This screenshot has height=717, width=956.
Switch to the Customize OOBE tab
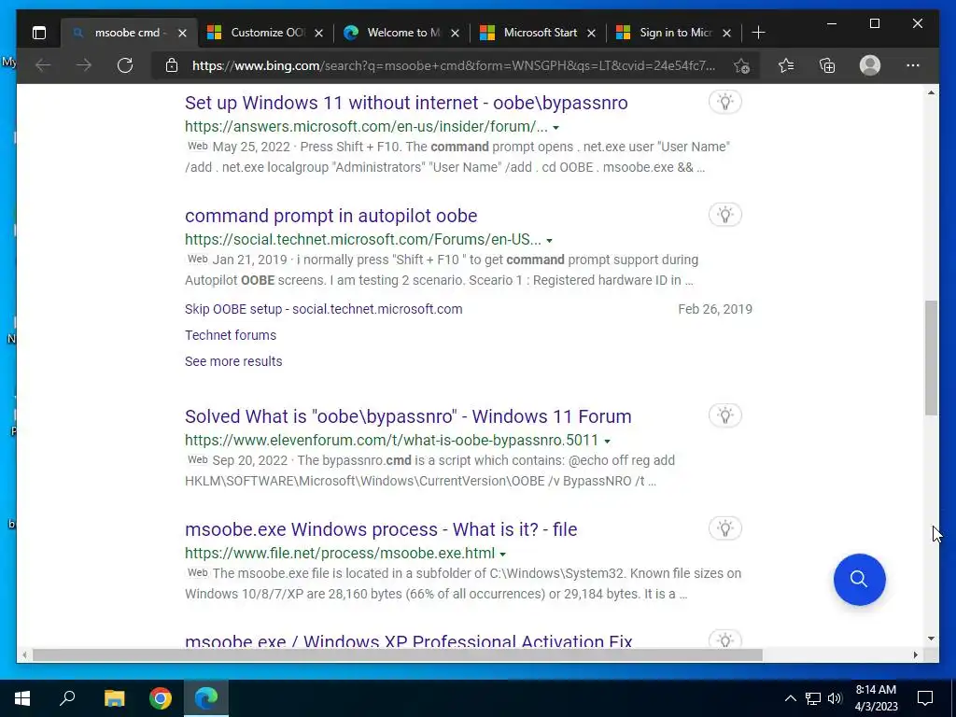click(x=265, y=33)
